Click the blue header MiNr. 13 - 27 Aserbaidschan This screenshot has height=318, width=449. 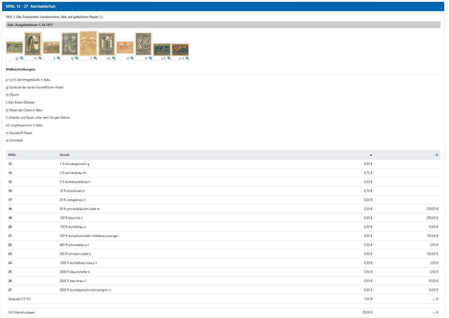coord(31,6)
